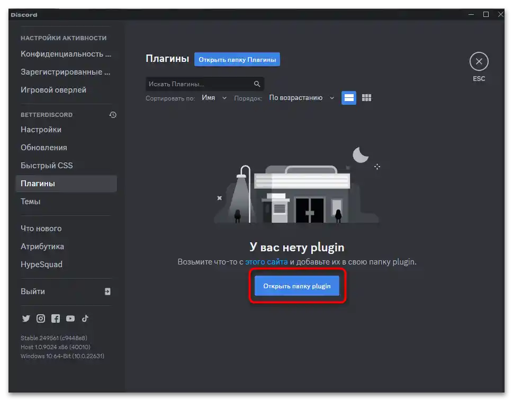Open the Facebook social icon
This screenshot has height=401, width=513.
point(56,318)
